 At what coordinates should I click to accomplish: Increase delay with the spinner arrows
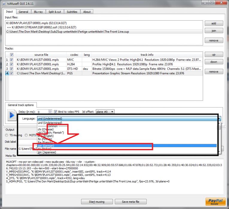point(50,111)
